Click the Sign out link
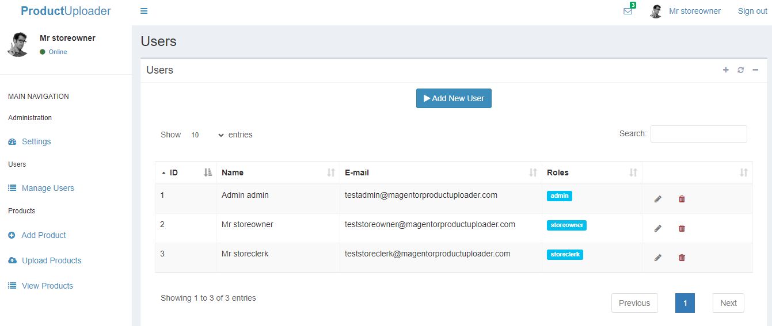Screen dimensions: 772x326 [x=752, y=11]
